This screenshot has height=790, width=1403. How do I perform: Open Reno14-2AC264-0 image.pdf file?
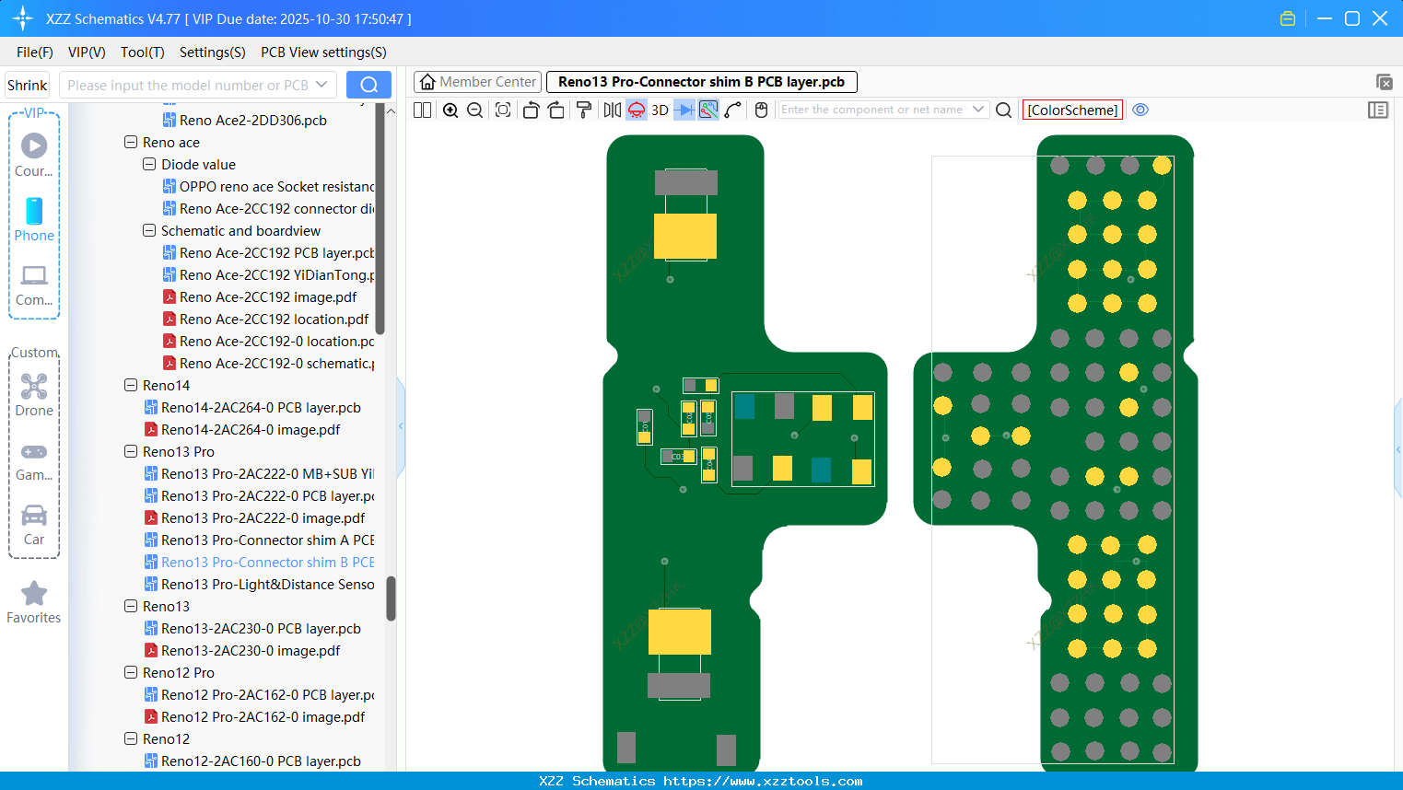pyautogui.click(x=250, y=430)
